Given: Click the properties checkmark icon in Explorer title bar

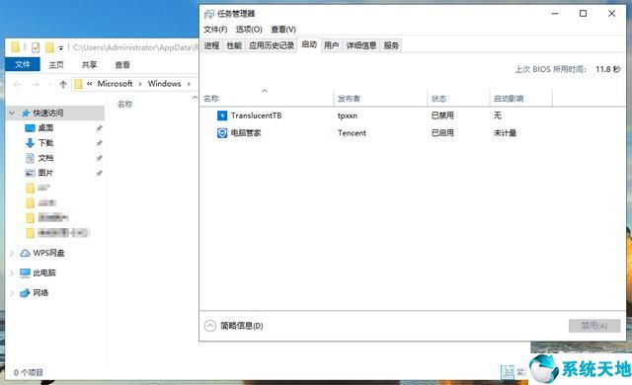Looking at the screenshot, I should [36, 47].
